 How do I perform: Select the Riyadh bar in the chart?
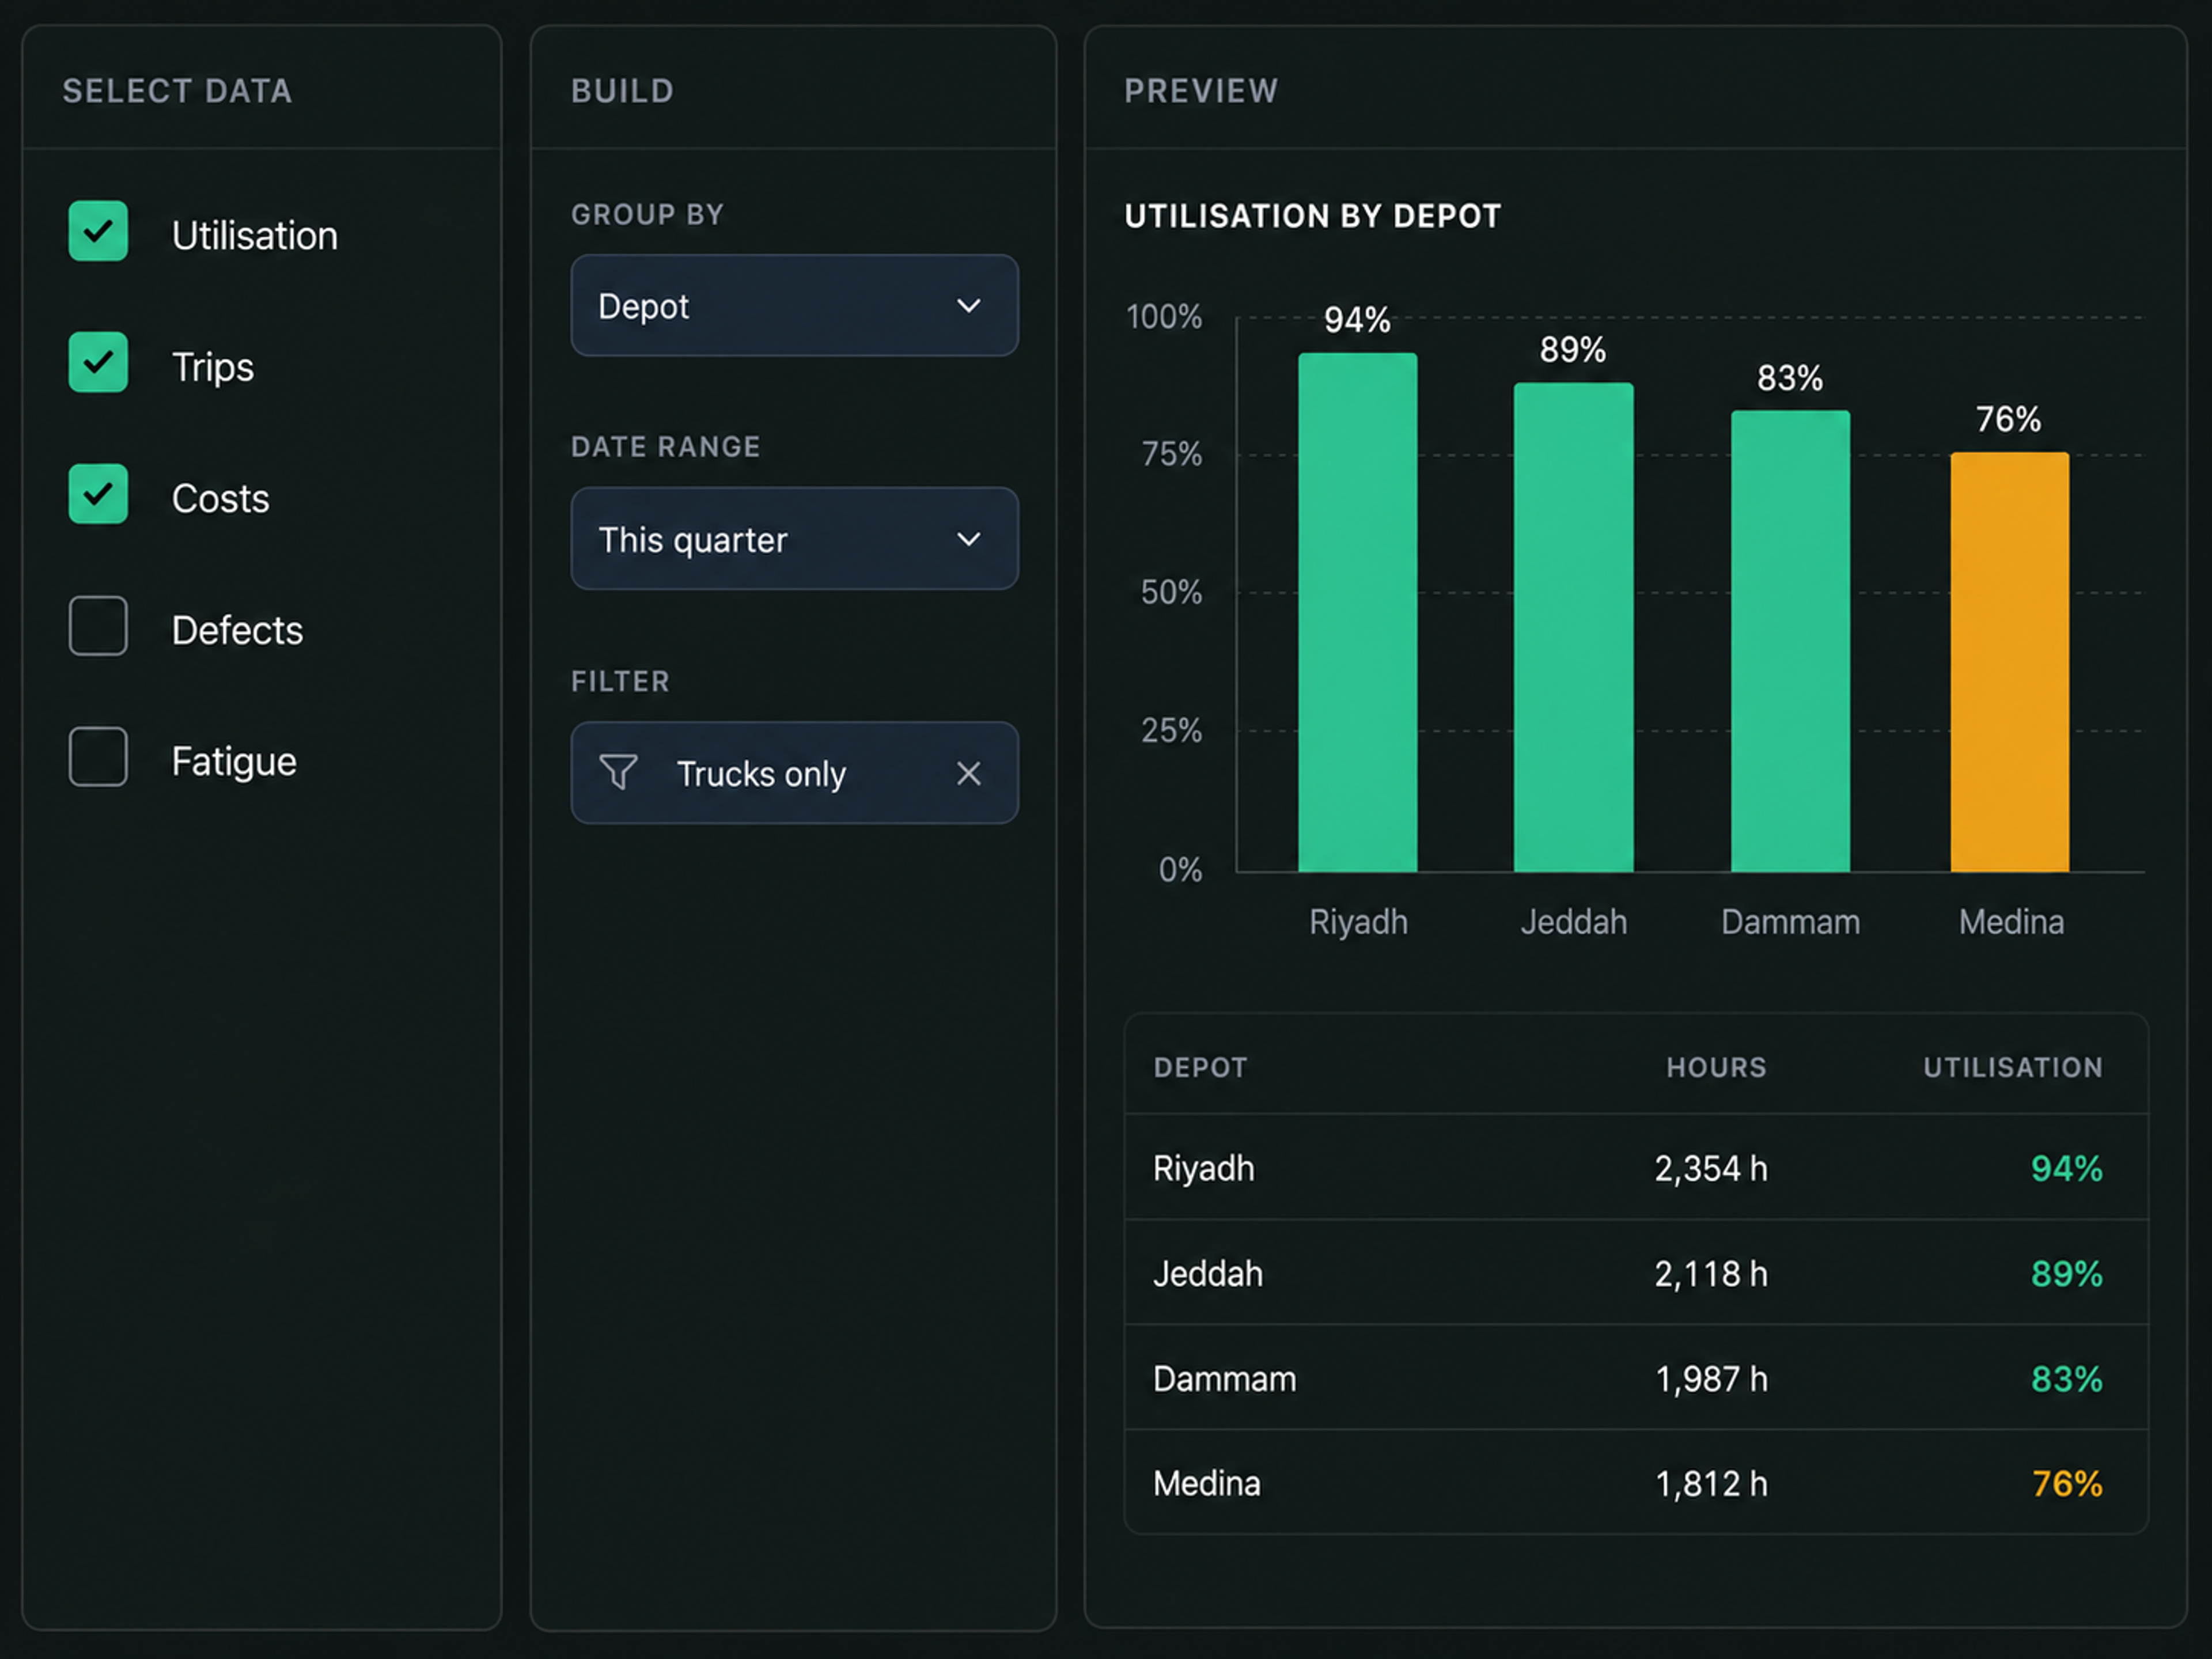pos(1357,613)
